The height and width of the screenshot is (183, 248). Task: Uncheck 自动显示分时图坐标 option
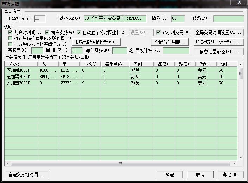click(79, 32)
